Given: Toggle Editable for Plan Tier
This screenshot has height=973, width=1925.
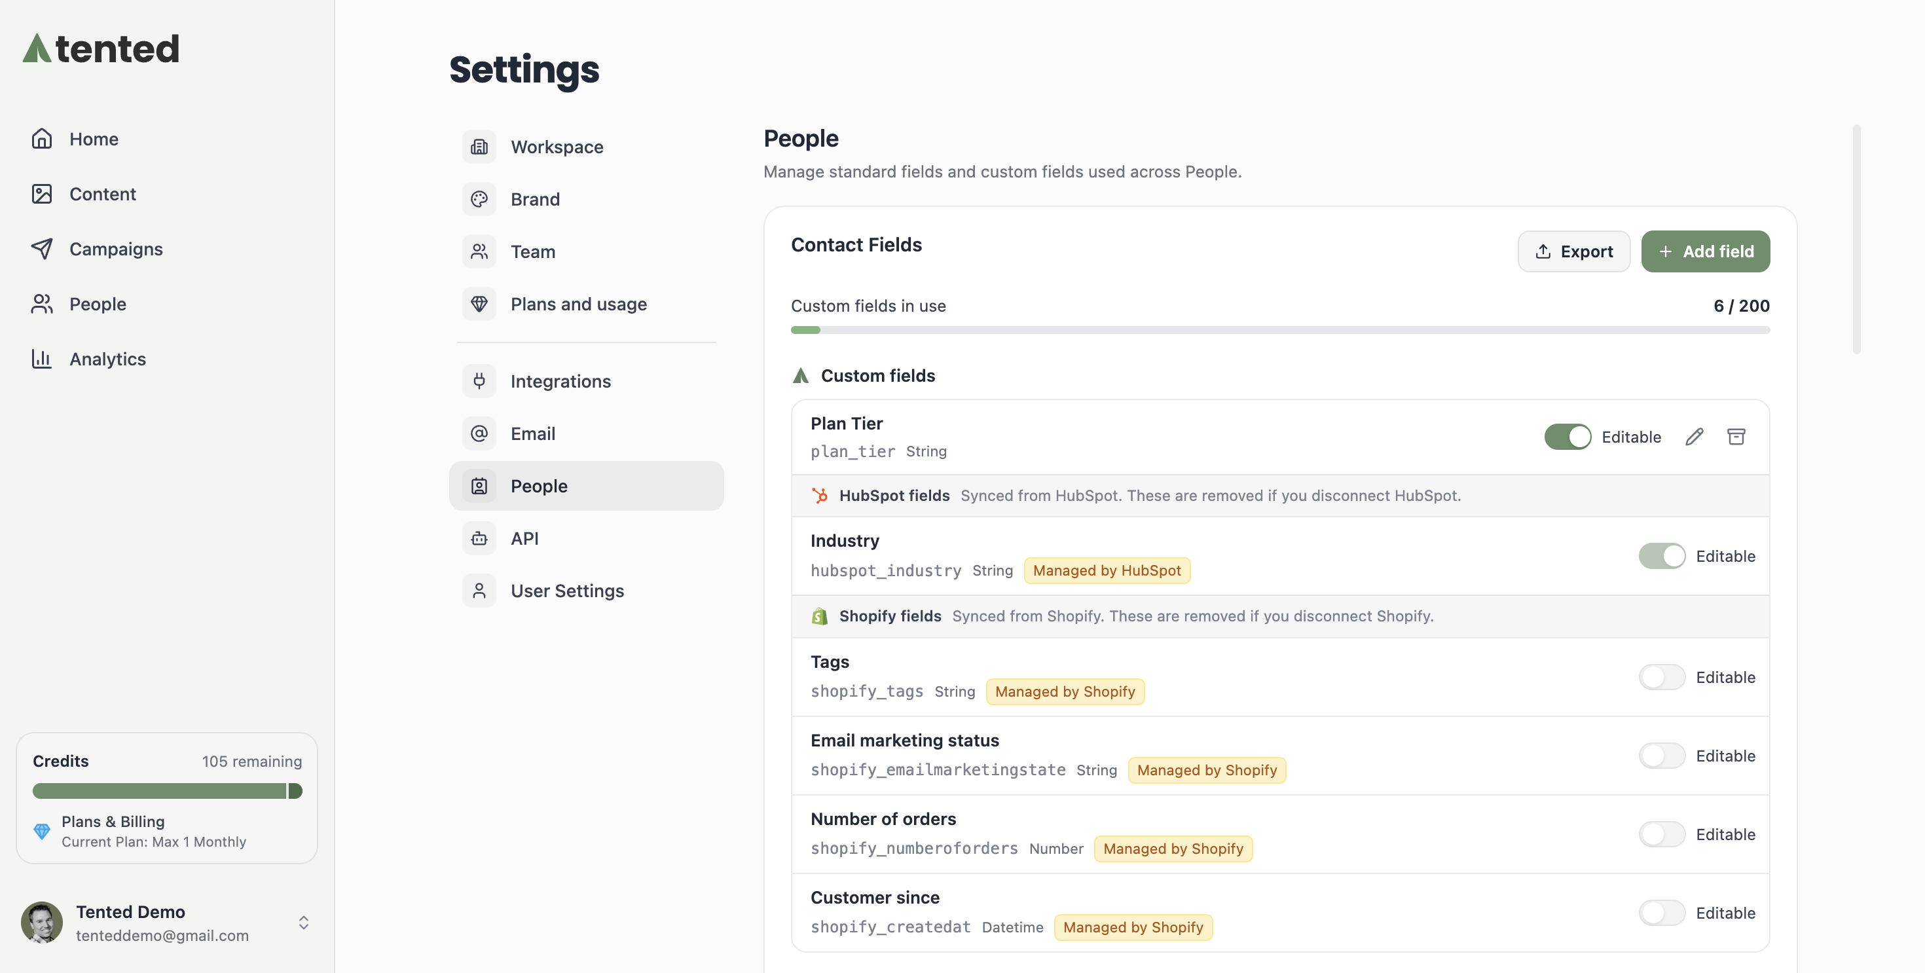Looking at the screenshot, I should coord(1567,437).
